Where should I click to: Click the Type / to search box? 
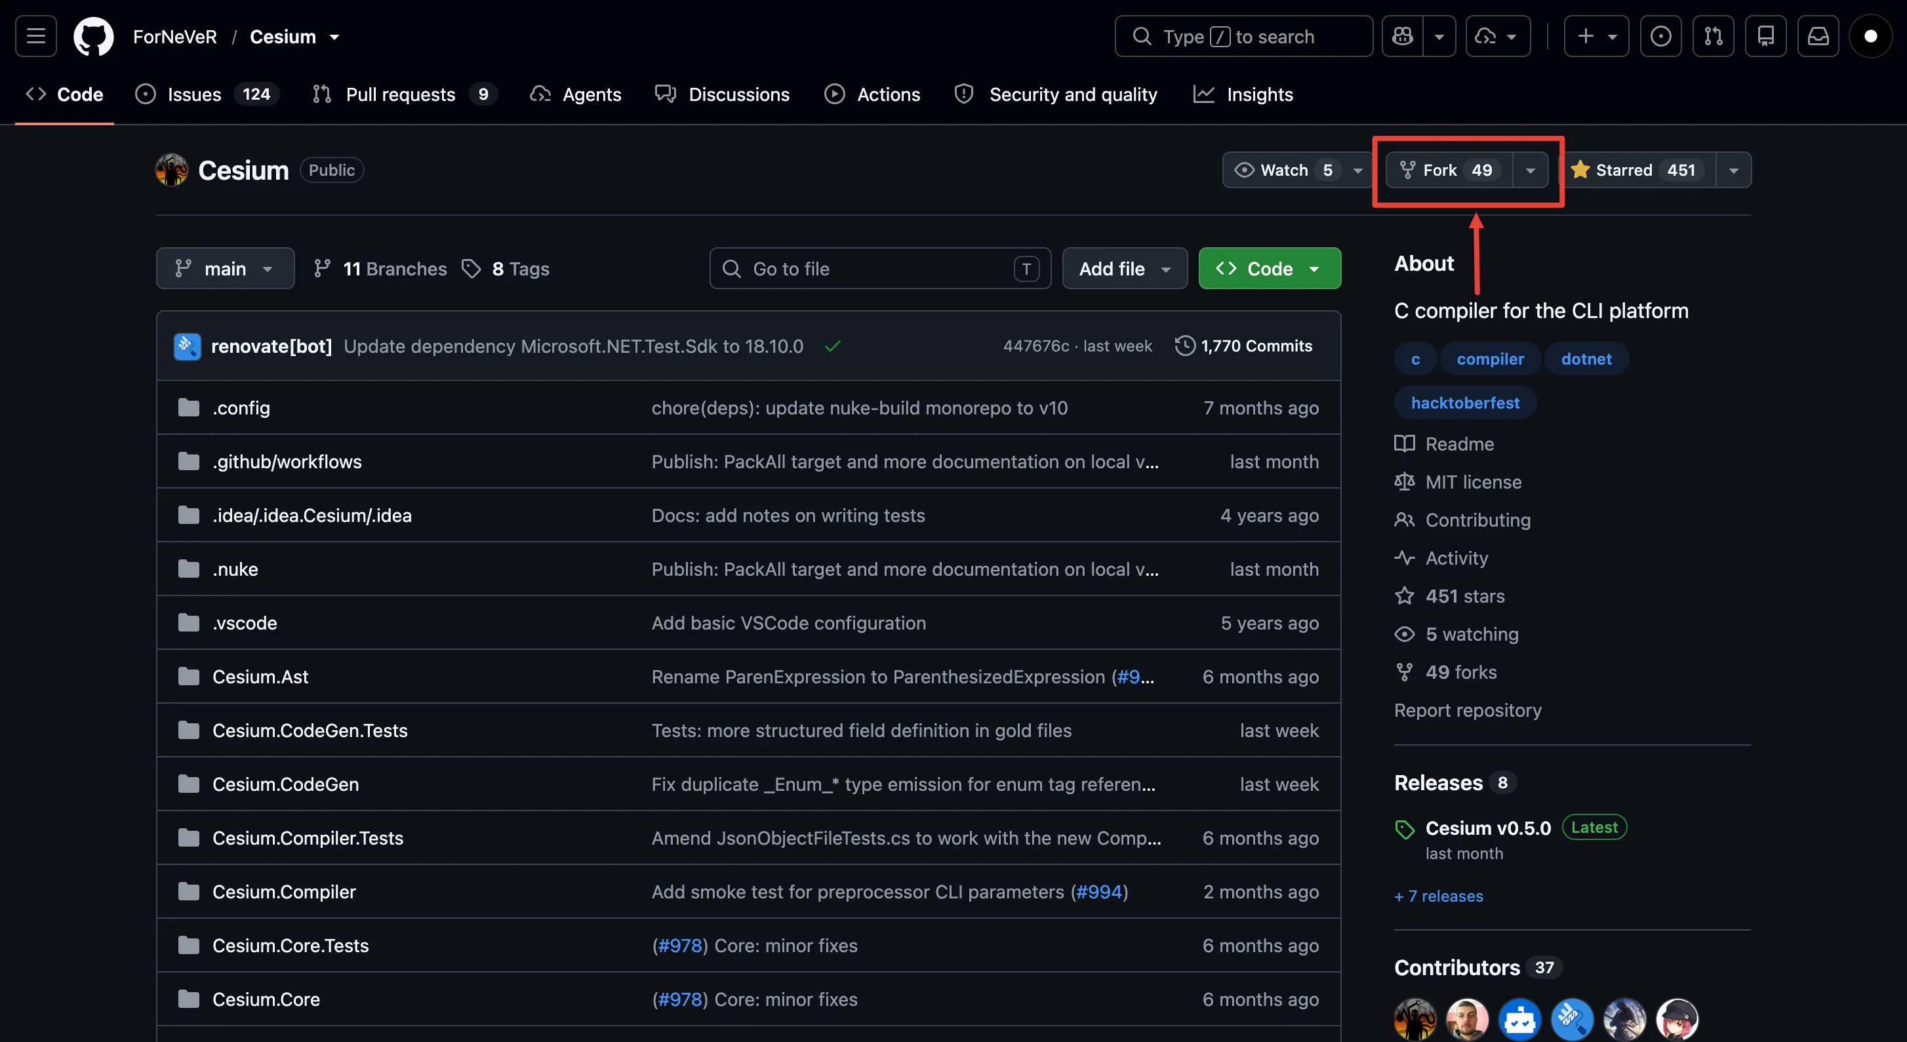pyautogui.click(x=1244, y=36)
